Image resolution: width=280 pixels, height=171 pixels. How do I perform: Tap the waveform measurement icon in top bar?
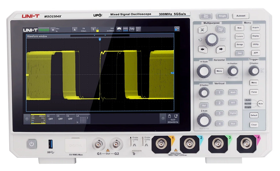(x=126, y=29)
